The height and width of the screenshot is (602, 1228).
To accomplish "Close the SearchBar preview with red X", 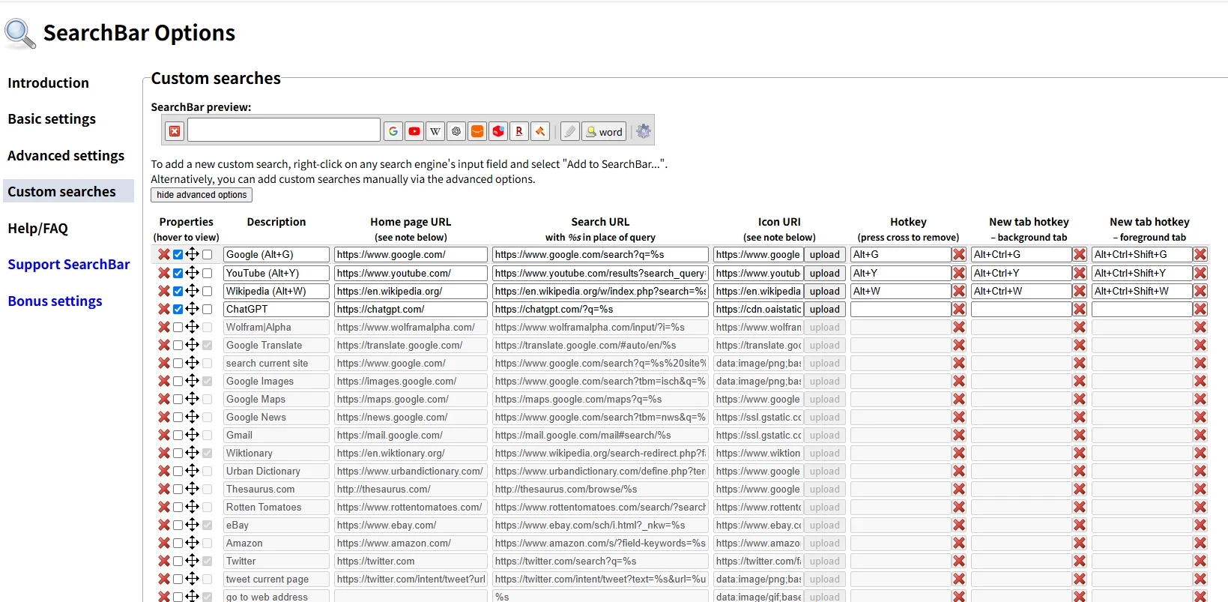I will pyautogui.click(x=175, y=131).
